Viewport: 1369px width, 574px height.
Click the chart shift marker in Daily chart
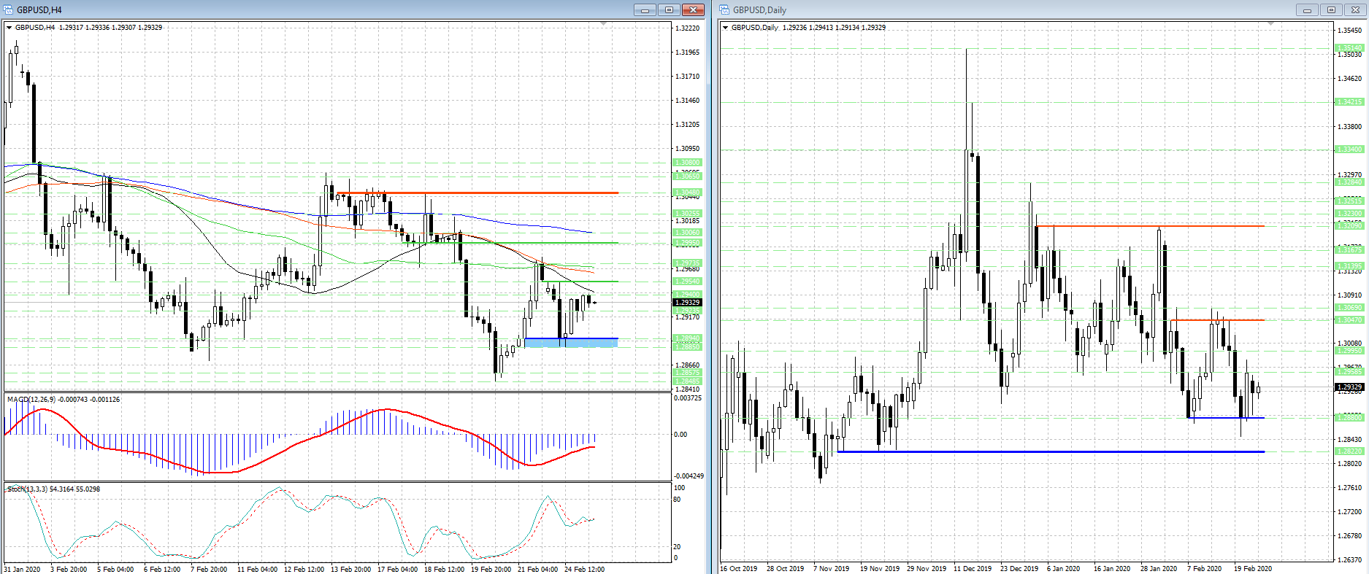click(1270, 24)
